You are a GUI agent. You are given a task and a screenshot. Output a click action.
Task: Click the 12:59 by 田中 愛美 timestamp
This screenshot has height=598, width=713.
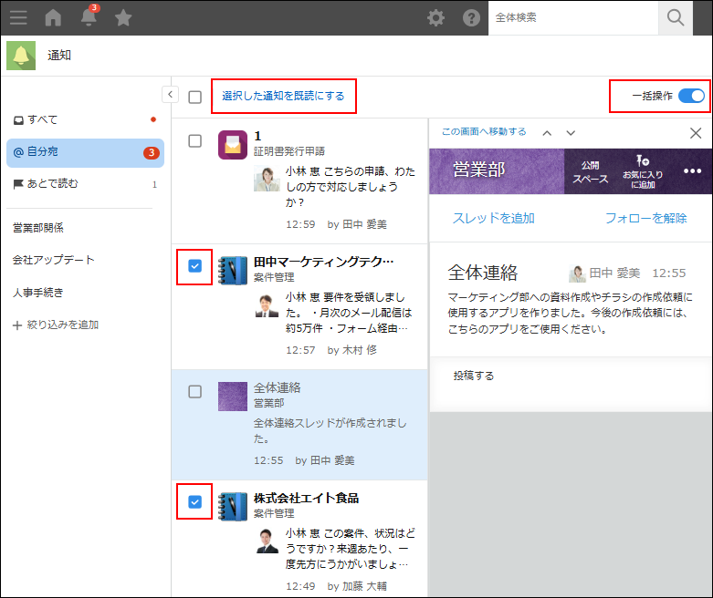[x=336, y=225]
